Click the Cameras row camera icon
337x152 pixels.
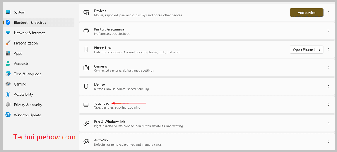coord(86,68)
